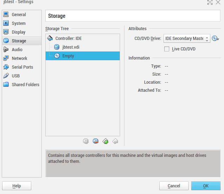Open the Shared Folders category
This screenshot has height=194, width=224.
point(22,85)
